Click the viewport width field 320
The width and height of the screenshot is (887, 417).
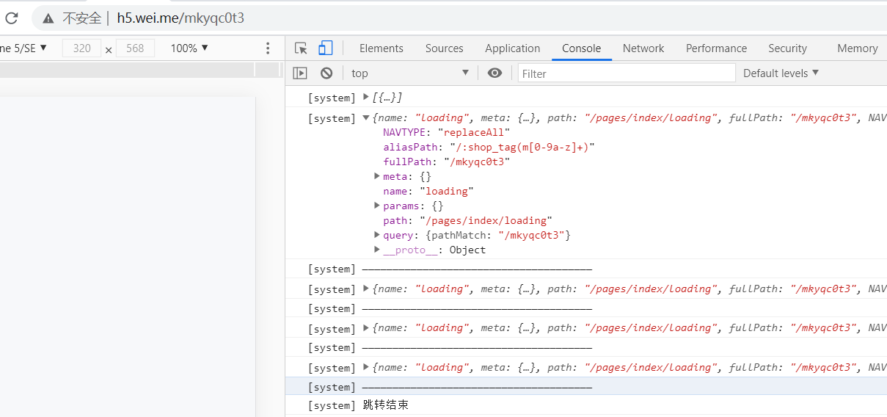click(82, 48)
